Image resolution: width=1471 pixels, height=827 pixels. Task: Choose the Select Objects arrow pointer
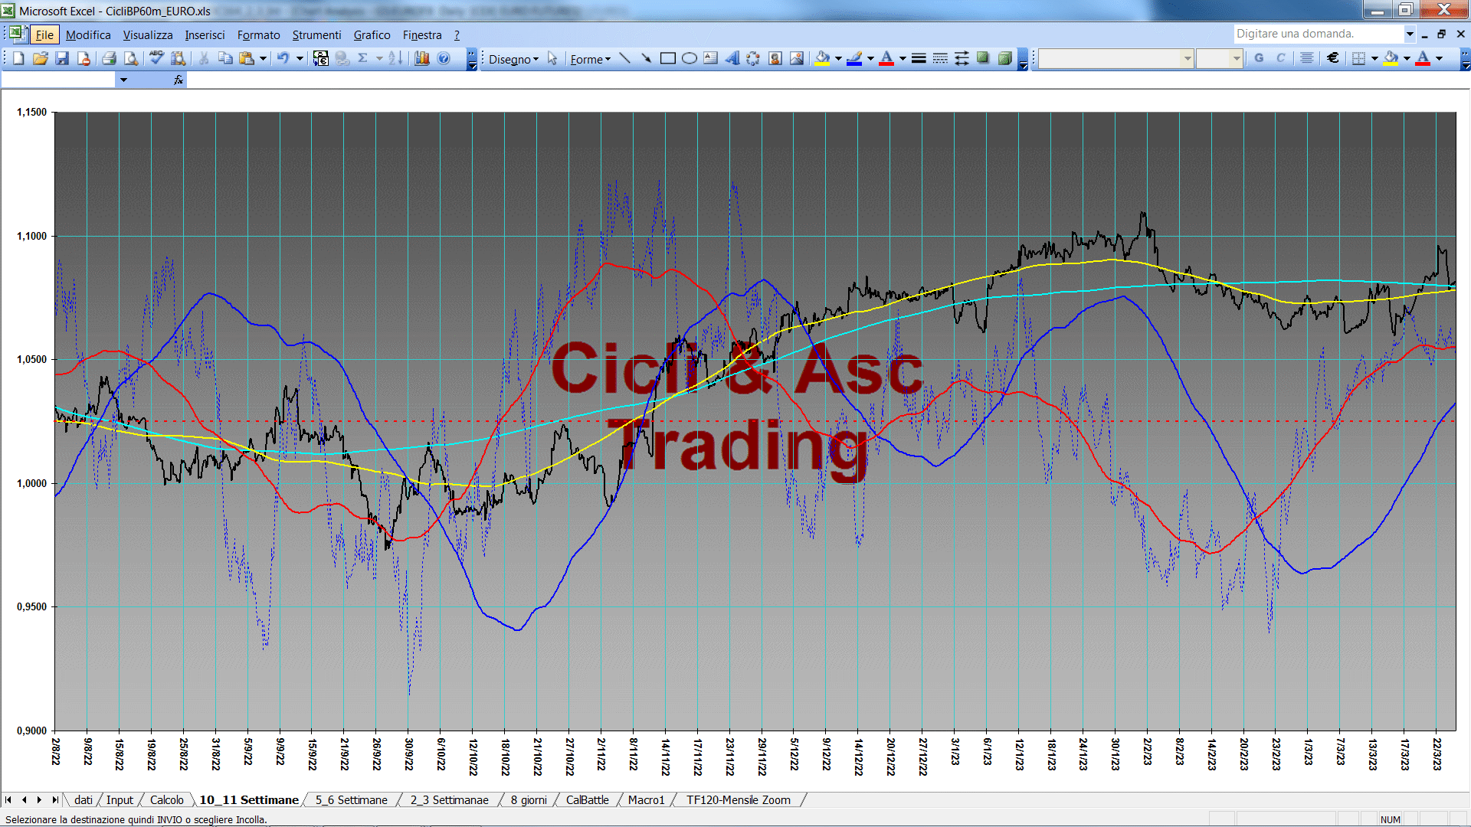553,59
